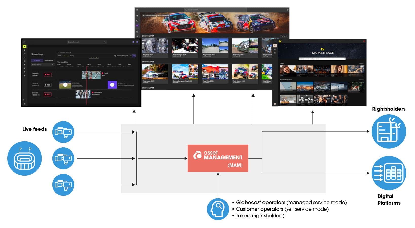Expand the Unassigned recordings section

(64, 52)
